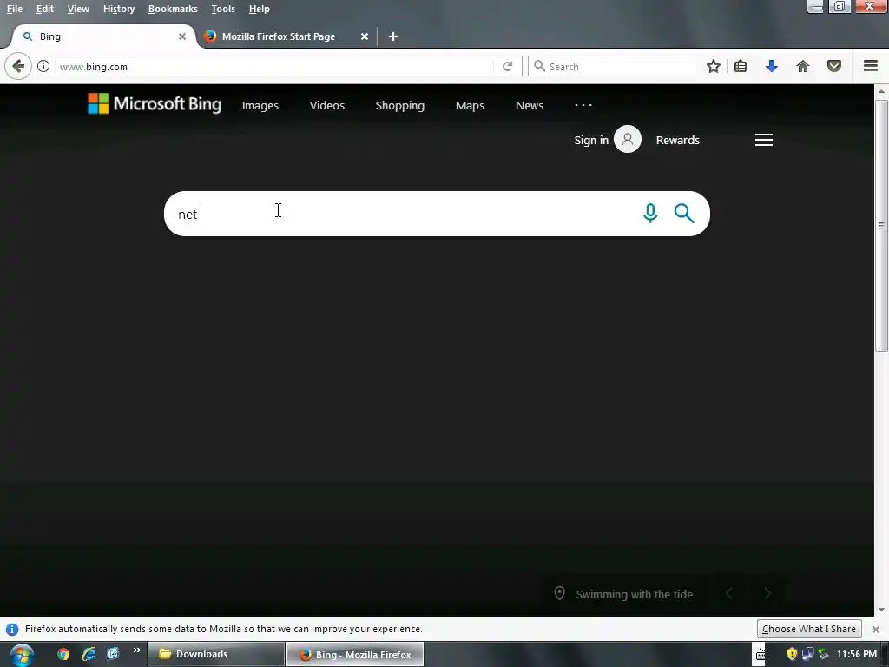Click the Sign in link
Screen dimensions: 889x667
tap(590, 140)
